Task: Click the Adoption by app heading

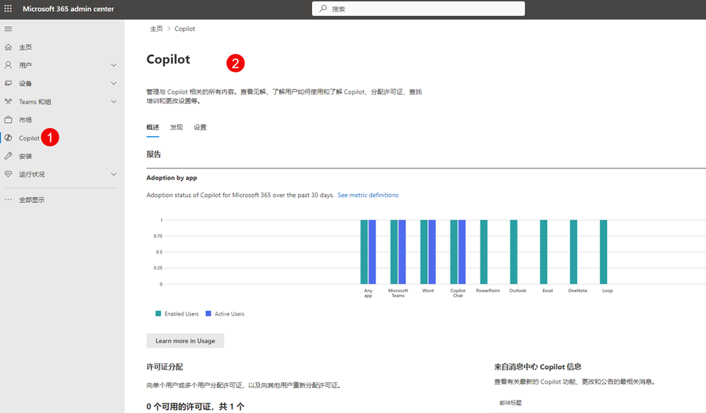Action: [171, 178]
